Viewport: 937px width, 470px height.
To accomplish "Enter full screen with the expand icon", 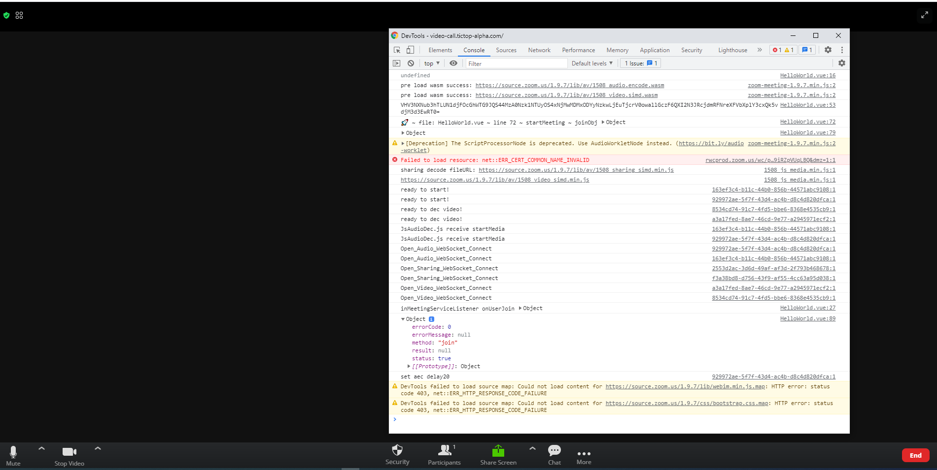I will (x=925, y=15).
